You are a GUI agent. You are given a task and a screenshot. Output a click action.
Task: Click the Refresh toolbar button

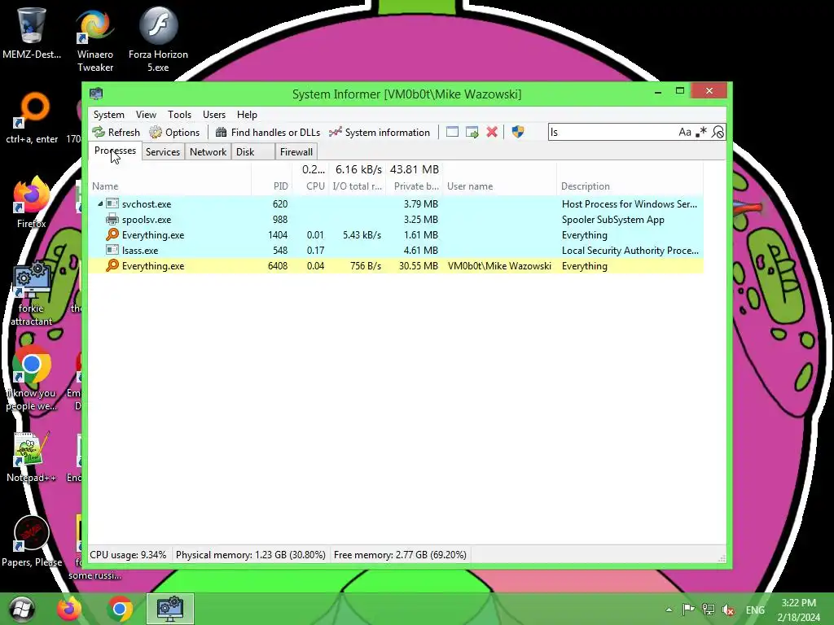pyautogui.click(x=116, y=133)
